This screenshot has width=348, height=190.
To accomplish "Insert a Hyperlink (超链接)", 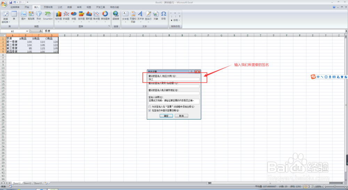I will [116, 16].
